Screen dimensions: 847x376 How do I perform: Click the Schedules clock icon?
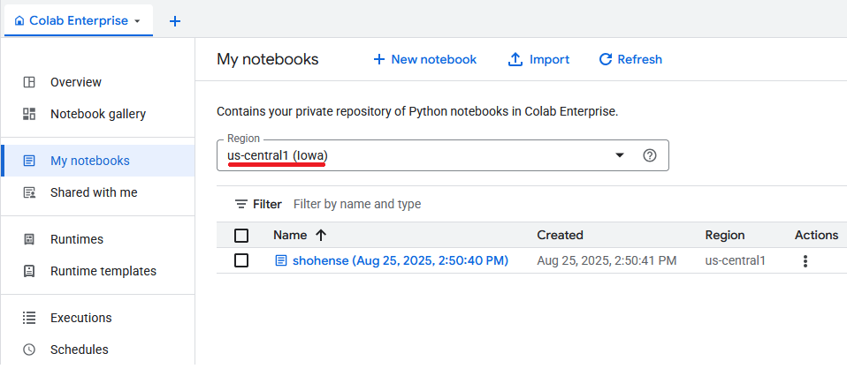point(29,350)
